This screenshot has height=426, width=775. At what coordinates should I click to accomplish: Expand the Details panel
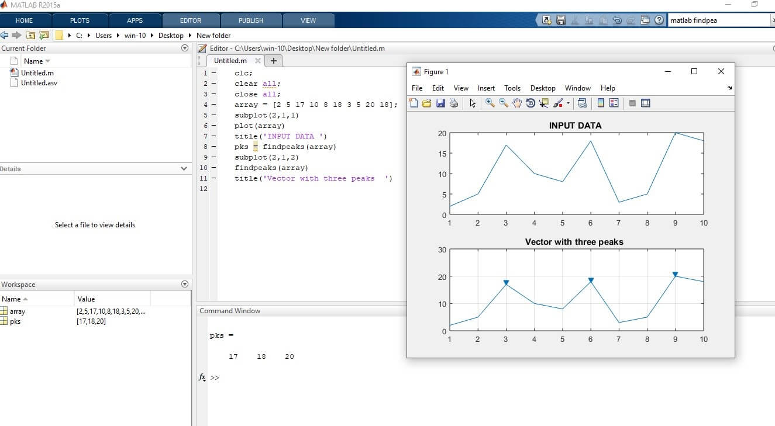185,168
